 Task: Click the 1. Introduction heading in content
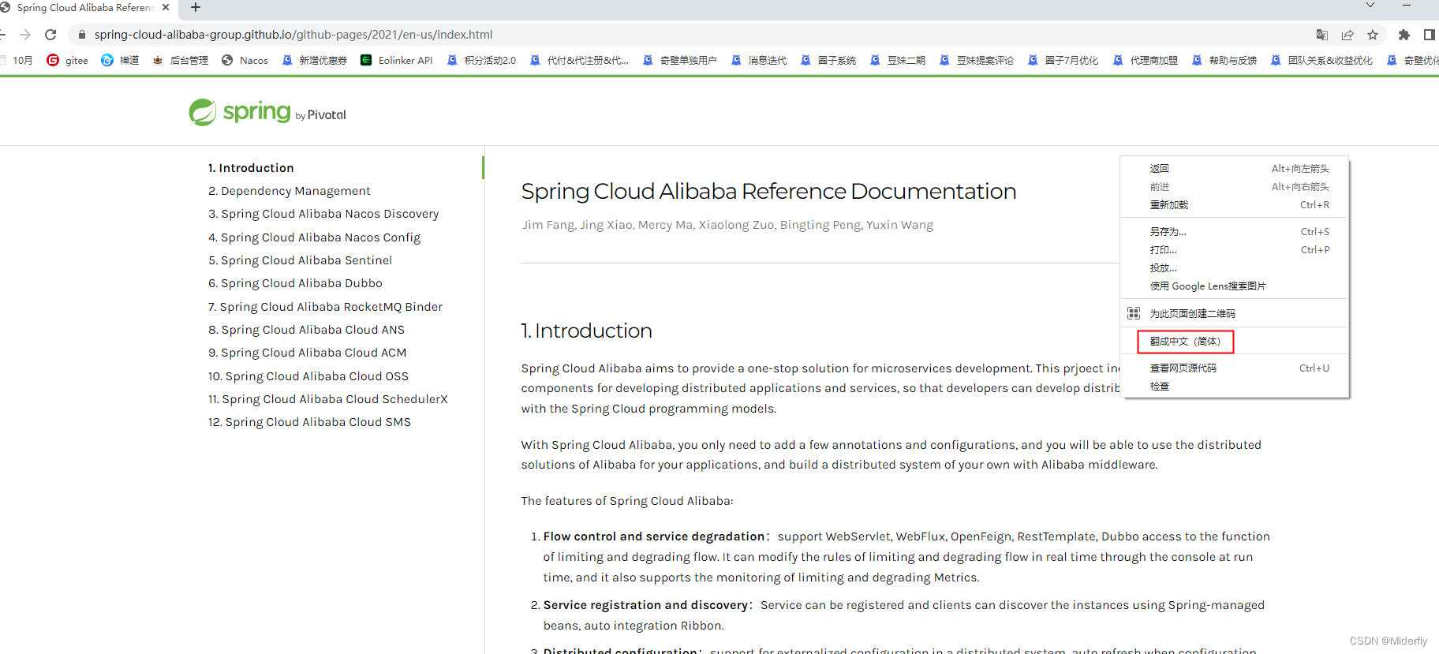pyautogui.click(x=587, y=331)
